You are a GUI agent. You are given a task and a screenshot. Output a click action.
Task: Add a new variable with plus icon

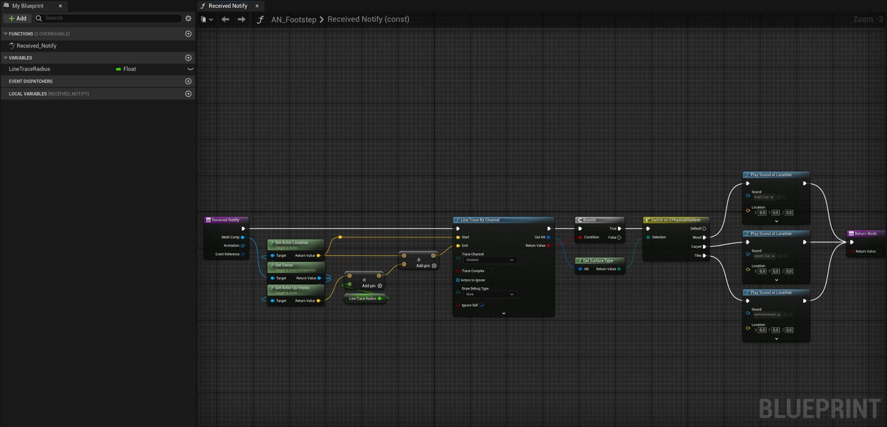pos(189,58)
